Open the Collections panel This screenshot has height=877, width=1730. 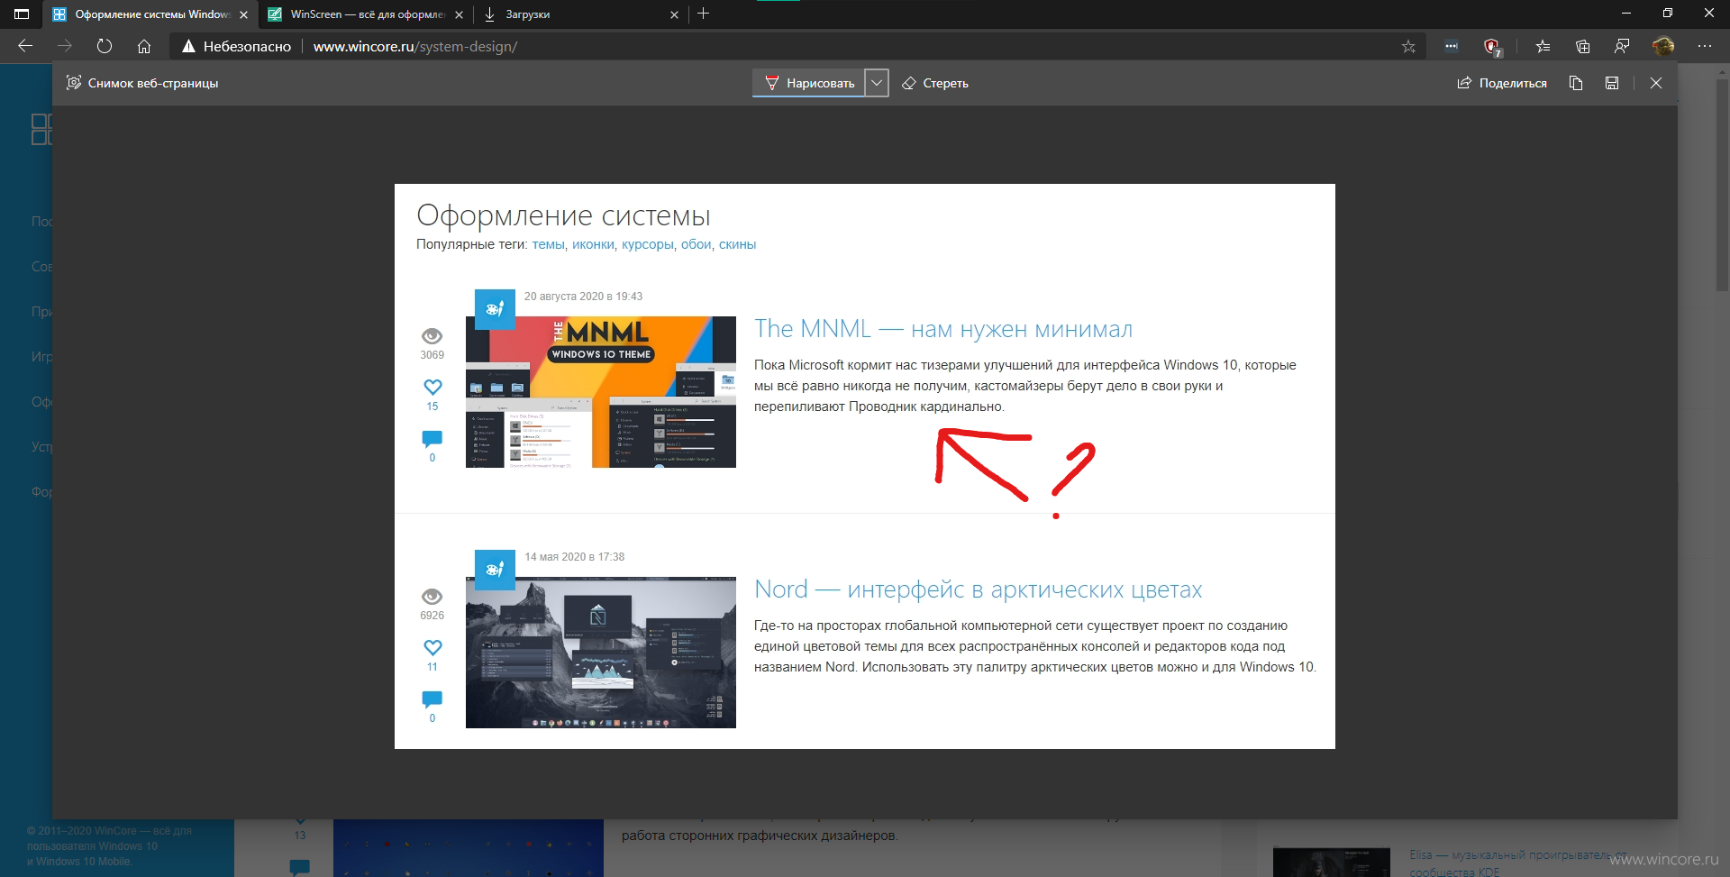[x=1582, y=46]
